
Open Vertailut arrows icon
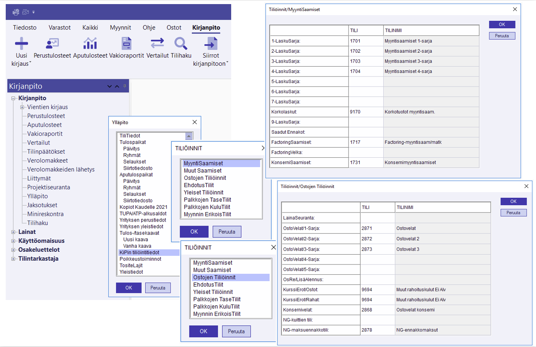pos(157,43)
